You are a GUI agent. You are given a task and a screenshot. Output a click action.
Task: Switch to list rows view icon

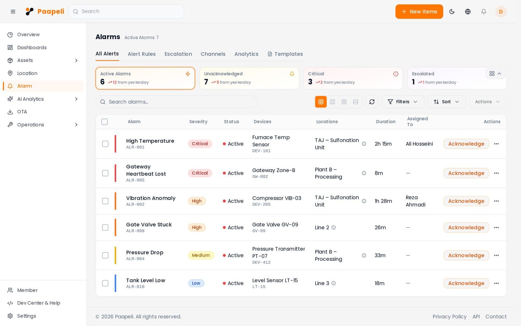coord(356,102)
